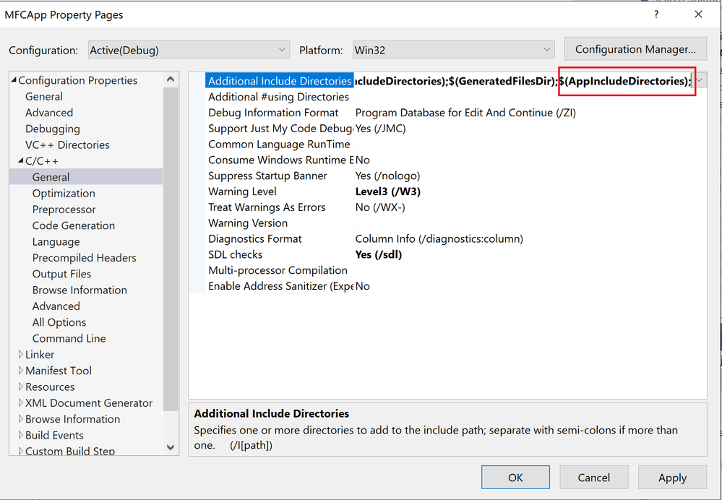The image size is (722, 500).
Task: Select the Diagnostics Format property
Action: pos(254,238)
